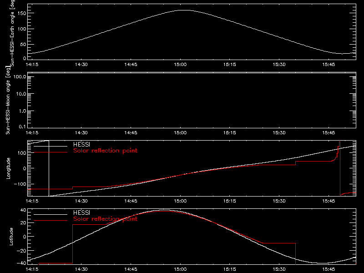Click the Latitude axis label
Image resolution: width=364 pixels, height=273 pixels.
tap(11, 237)
